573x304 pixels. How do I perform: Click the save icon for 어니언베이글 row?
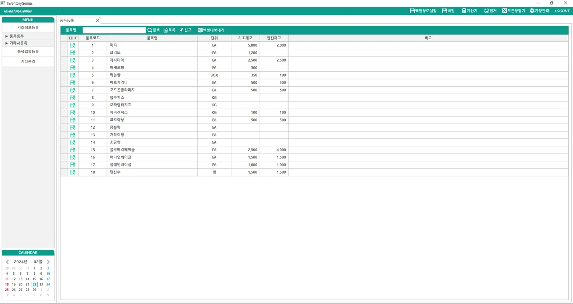coord(73,158)
